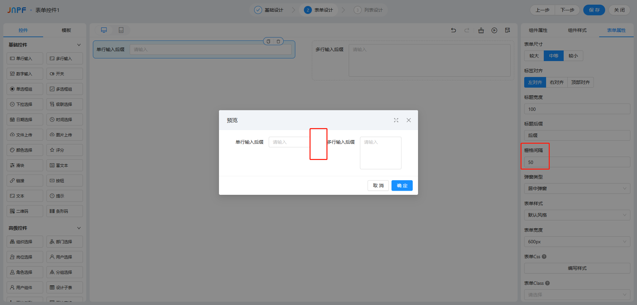Viewport: 637px width, 305px height.
Task: Select the 下拉选择 control
Action: click(x=25, y=104)
